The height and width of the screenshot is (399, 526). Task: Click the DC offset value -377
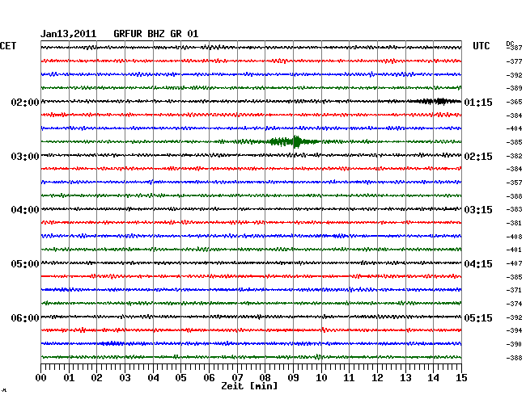(x=514, y=61)
